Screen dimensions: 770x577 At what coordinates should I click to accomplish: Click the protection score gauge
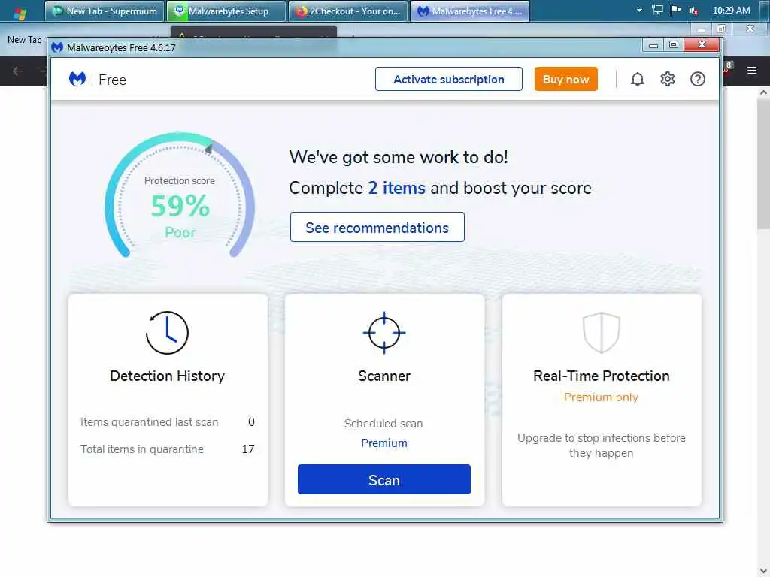pyautogui.click(x=179, y=195)
